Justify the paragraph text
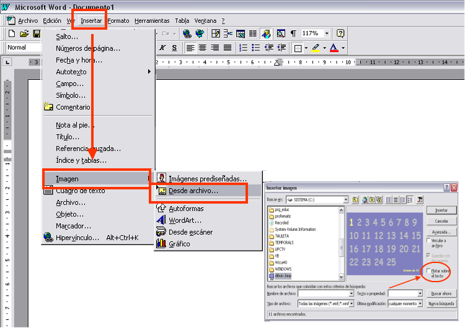Viewport: 465px width, 328px height. pos(228,48)
